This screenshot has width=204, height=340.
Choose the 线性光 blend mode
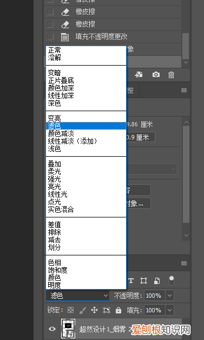tap(86, 194)
